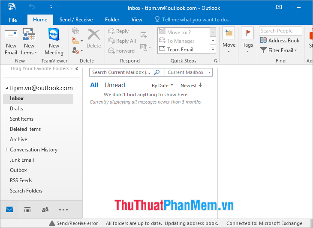Click Forward button

(121, 51)
